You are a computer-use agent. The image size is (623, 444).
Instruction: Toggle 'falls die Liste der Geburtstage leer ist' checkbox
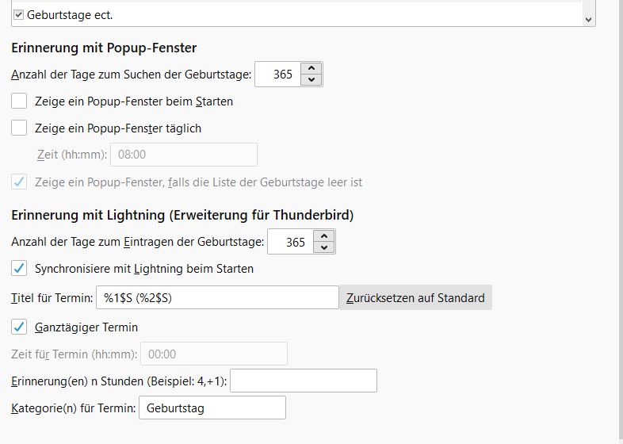(20, 182)
